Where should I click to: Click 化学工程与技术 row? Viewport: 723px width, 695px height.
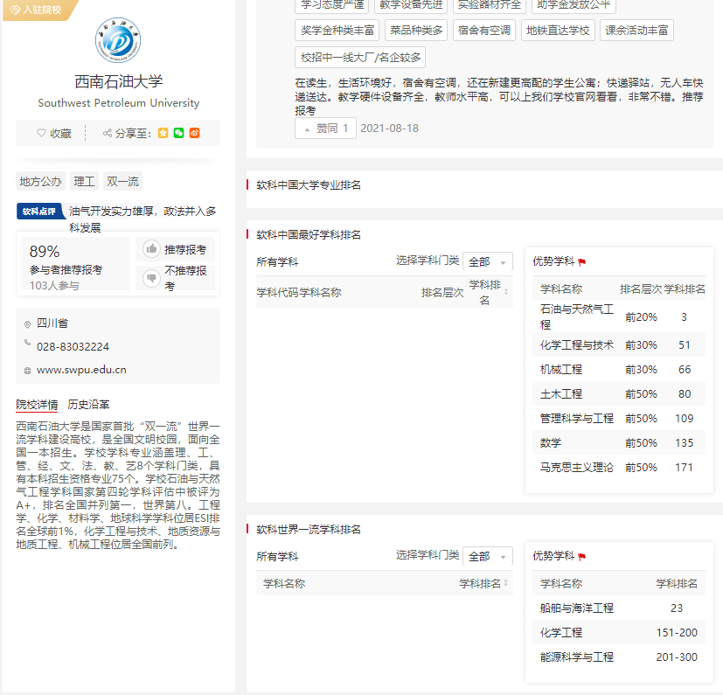click(x=619, y=344)
